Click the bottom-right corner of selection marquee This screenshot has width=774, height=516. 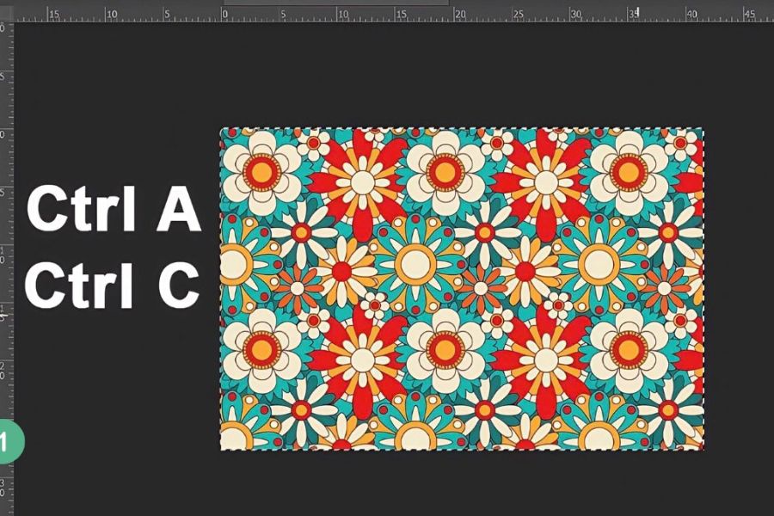coord(703,450)
